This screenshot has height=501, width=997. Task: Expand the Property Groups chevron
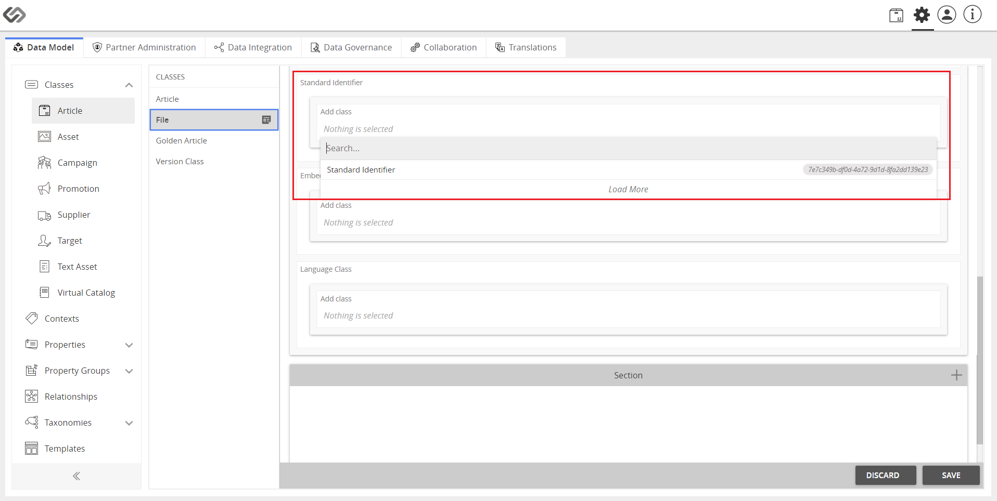129,371
